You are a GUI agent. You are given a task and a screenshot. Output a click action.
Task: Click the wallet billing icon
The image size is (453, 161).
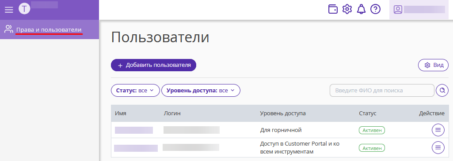(333, 9)
